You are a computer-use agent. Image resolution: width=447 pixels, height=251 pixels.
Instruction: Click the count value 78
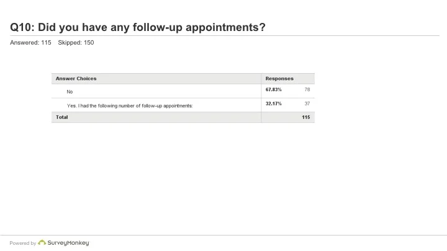pos(307,89)
